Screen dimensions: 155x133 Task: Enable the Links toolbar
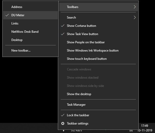click(x=15, y=23)
